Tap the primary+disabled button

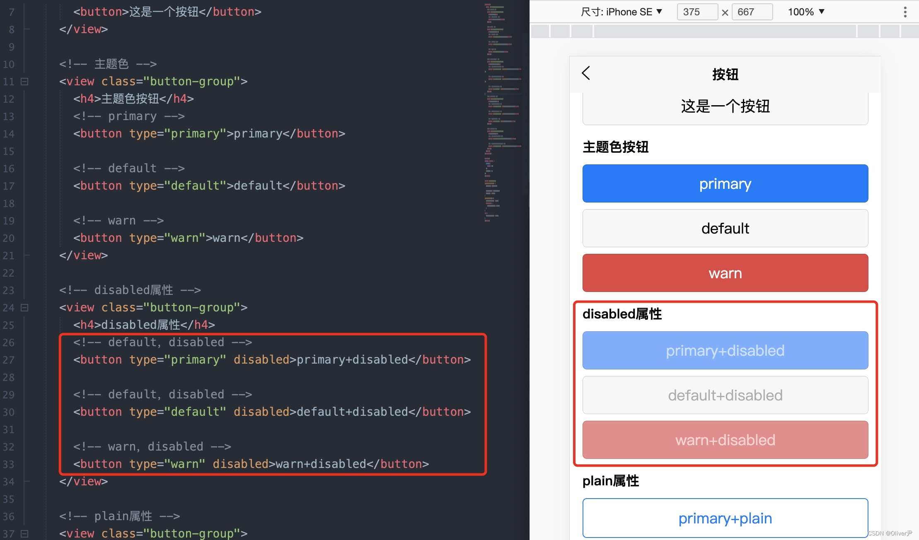(725, 350)
